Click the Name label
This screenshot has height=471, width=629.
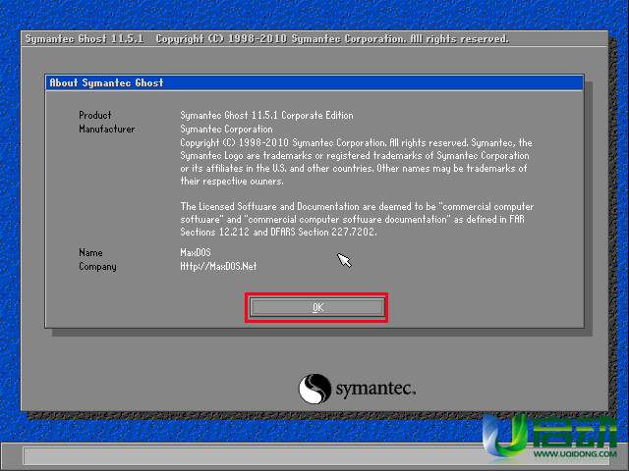click(x=90, y=253)
